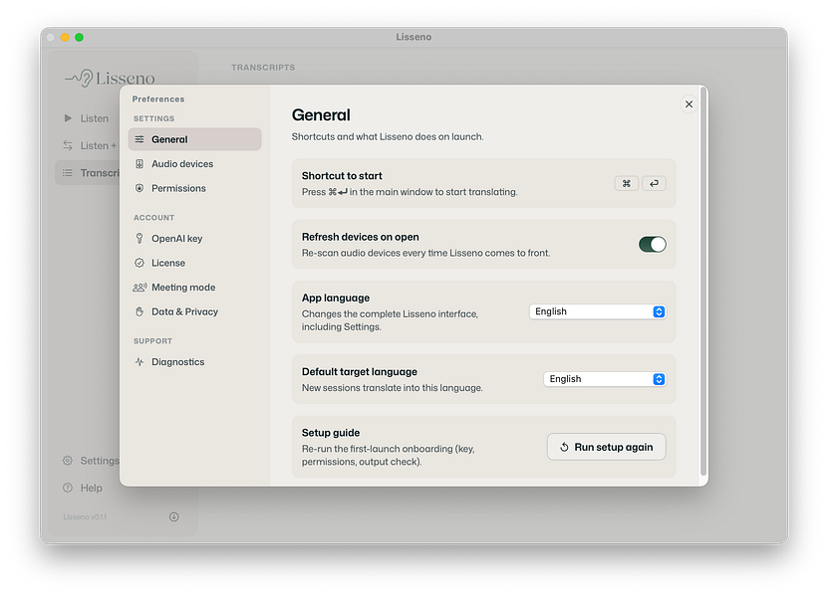Click the Help question mark icon
The image size is (828, 597).
click(68, 488)
